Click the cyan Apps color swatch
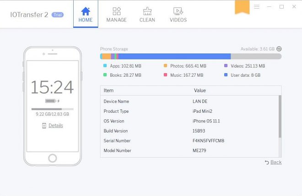302x196 pixels. point(105,66)
